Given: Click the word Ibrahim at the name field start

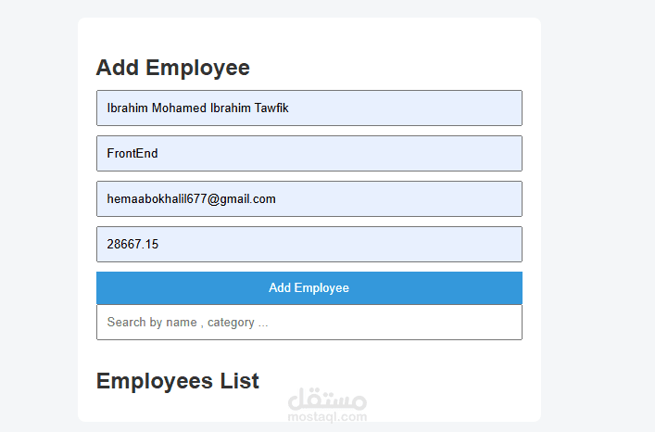Looking at the screenshot, I should tap(126, 108).
